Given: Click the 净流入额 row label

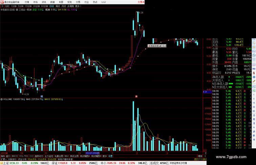Looking at the screenshot, I should click(218, 77).
